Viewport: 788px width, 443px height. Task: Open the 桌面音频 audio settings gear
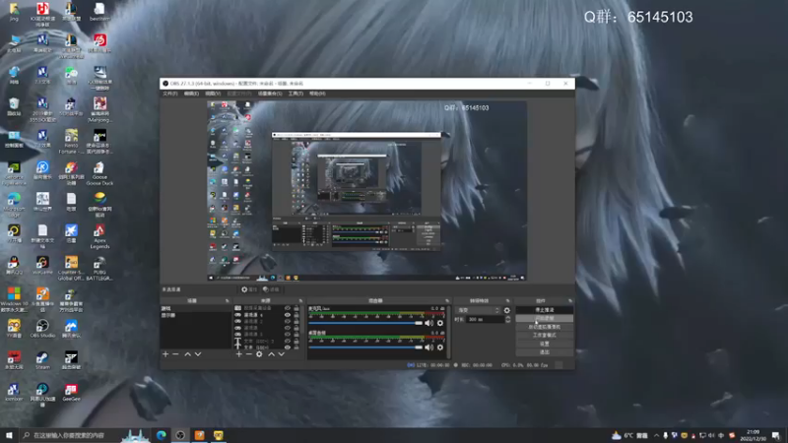pos(440,348)
